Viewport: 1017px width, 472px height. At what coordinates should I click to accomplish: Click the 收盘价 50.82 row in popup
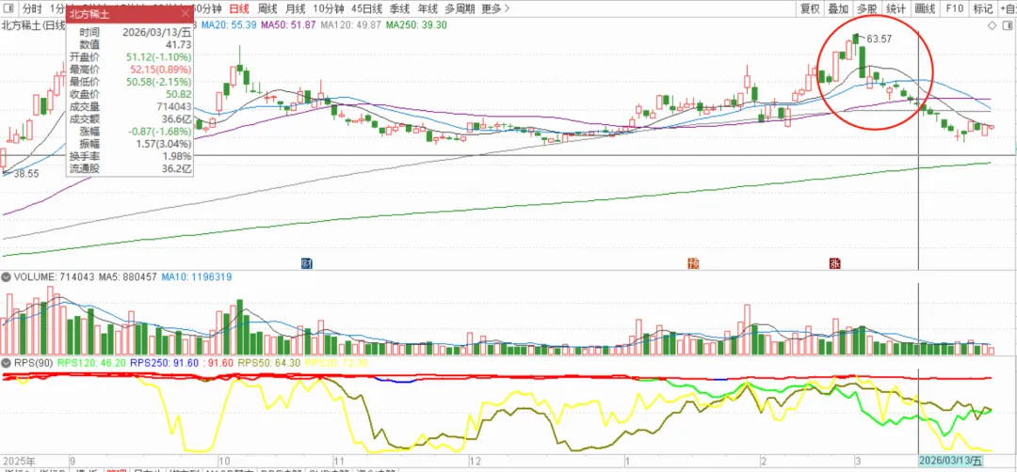130,94
